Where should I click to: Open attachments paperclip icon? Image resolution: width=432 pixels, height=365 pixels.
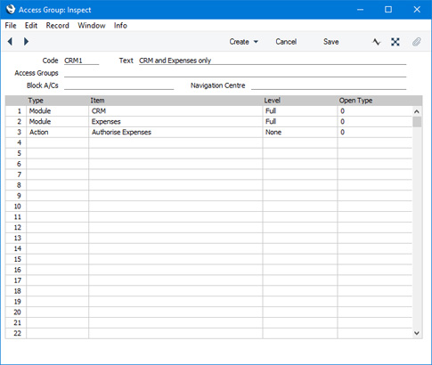pyautogui.click(x=417, y=42)
